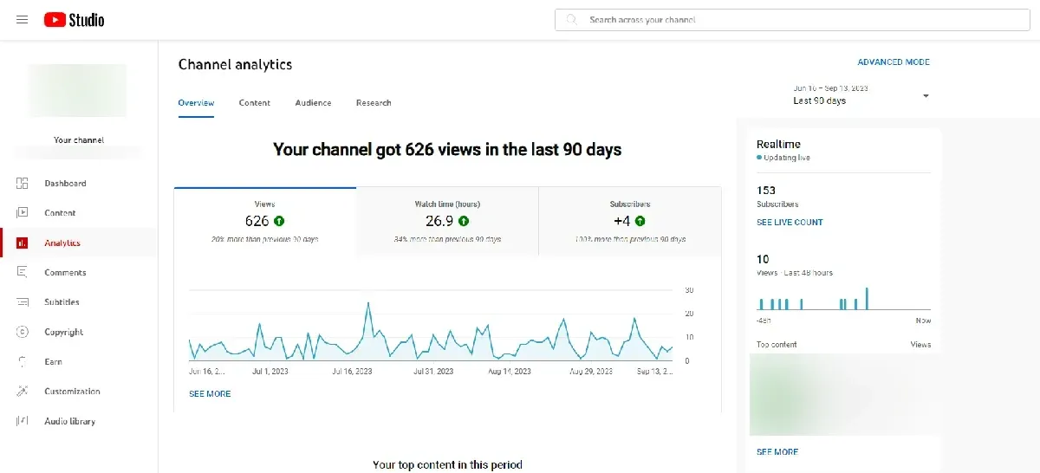Click green up arrow beside 626 views
The image size is (1040, 473).
click(280, 222)
